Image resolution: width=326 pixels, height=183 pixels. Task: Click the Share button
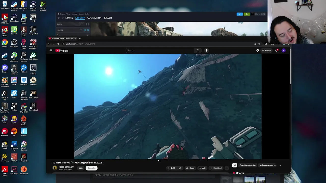190,168
